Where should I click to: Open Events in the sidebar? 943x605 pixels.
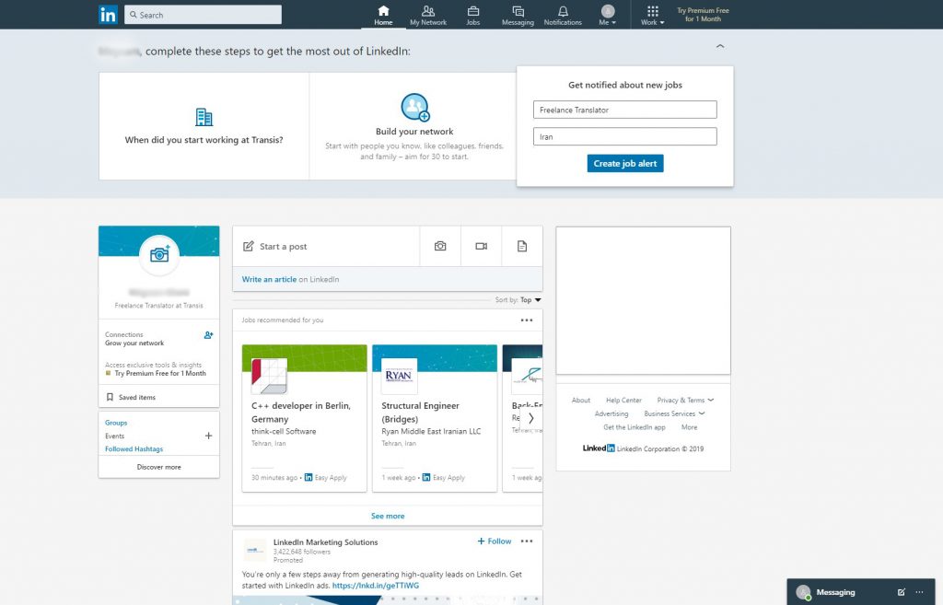pos(115,436)
